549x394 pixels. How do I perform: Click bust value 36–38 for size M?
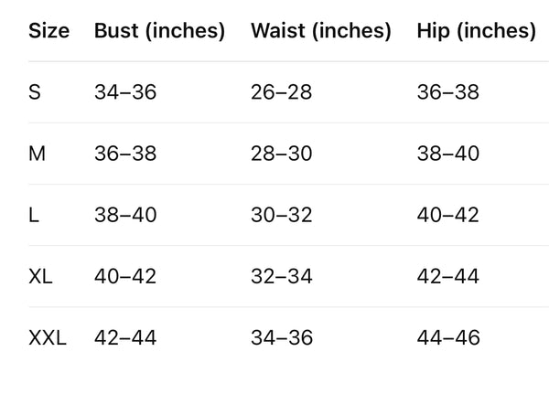tap(125, 154)
